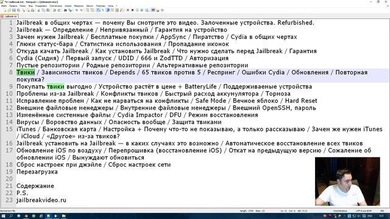Start macro recording with red record icon
This screenshot has height=219, width=390.
click(x=127, y=10)
